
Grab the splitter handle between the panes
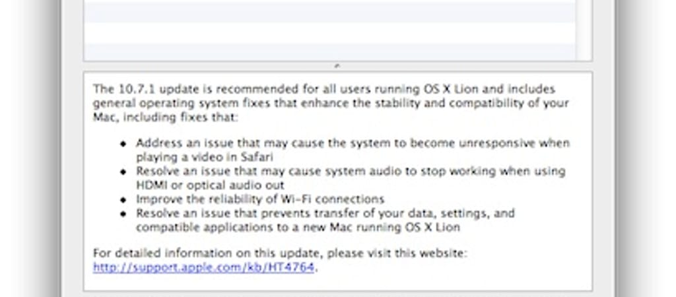tap(337, 66)
